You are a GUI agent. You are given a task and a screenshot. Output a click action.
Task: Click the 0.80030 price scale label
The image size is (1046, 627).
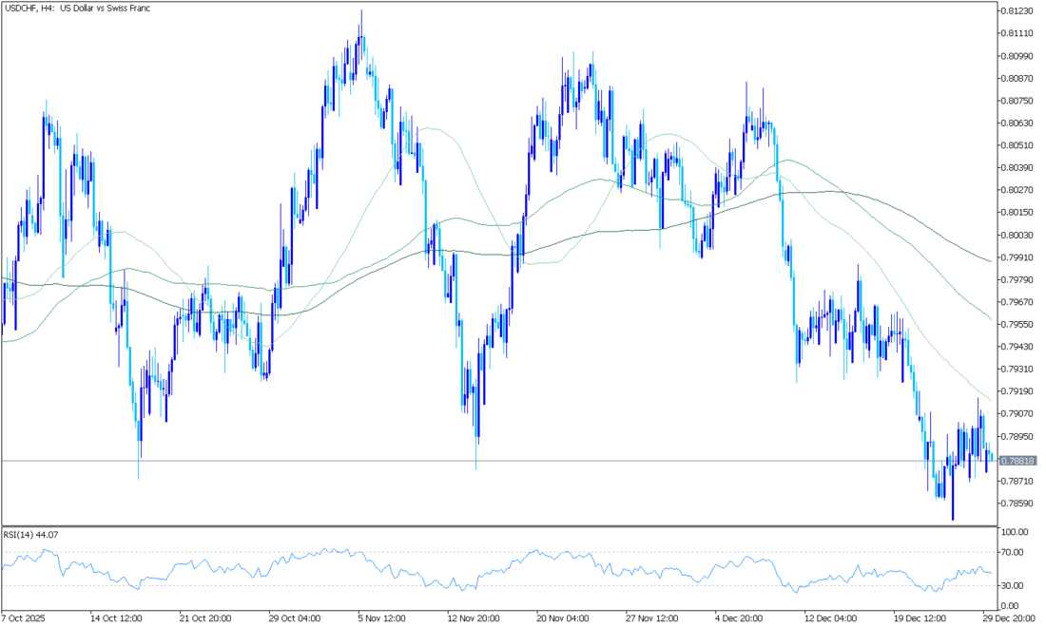[1017, 235]
